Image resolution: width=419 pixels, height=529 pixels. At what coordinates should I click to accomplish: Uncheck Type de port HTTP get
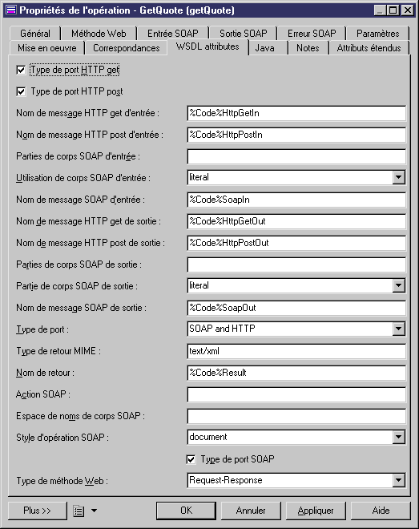click(21, 71)
